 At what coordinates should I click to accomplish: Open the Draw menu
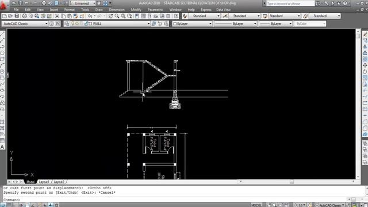coord(99,10)
